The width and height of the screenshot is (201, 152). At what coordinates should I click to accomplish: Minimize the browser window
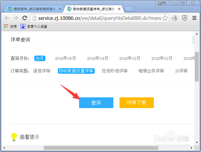pyautogui.click(x=175, y=3)
